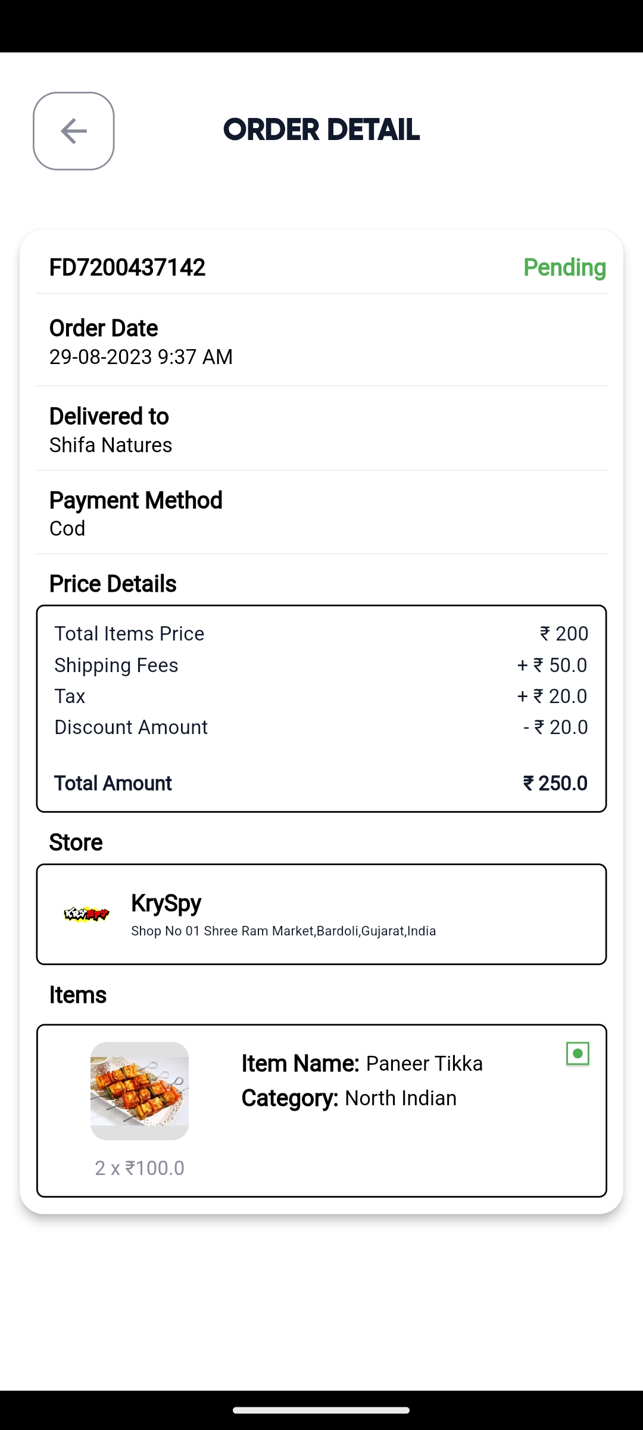Tap the KrySpy store name
This screenshot has height=1430, width=643.
click(166, 903)
